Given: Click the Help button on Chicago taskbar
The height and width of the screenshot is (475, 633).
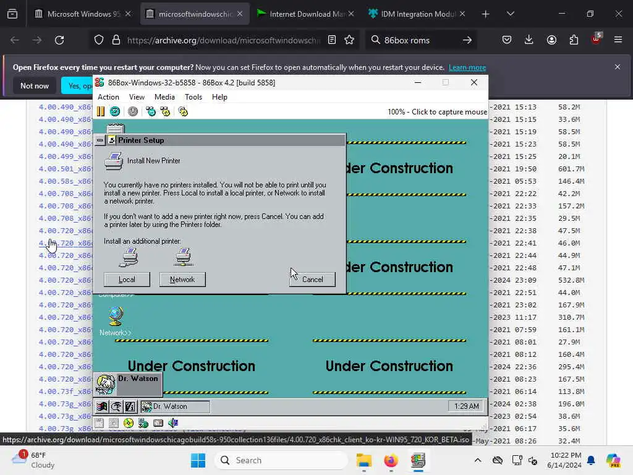Looking at the screenshot, I should pyautogui.click(x=130, y=406).
